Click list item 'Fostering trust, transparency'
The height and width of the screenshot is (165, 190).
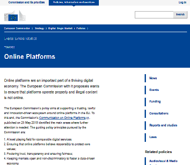[x=40, y=154]
